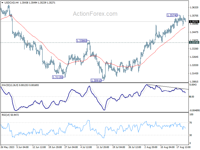This screenshot has width=200, height=150.
Task: Click the 1.30815 price axis value
Action: click(x=194, y=82)
